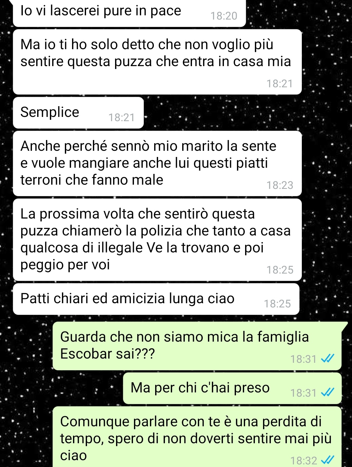Tap the blue ticks on 'Ma per chi c'hai preso'
This screenshot has height=467, width=352.
(x=328, y=392)
